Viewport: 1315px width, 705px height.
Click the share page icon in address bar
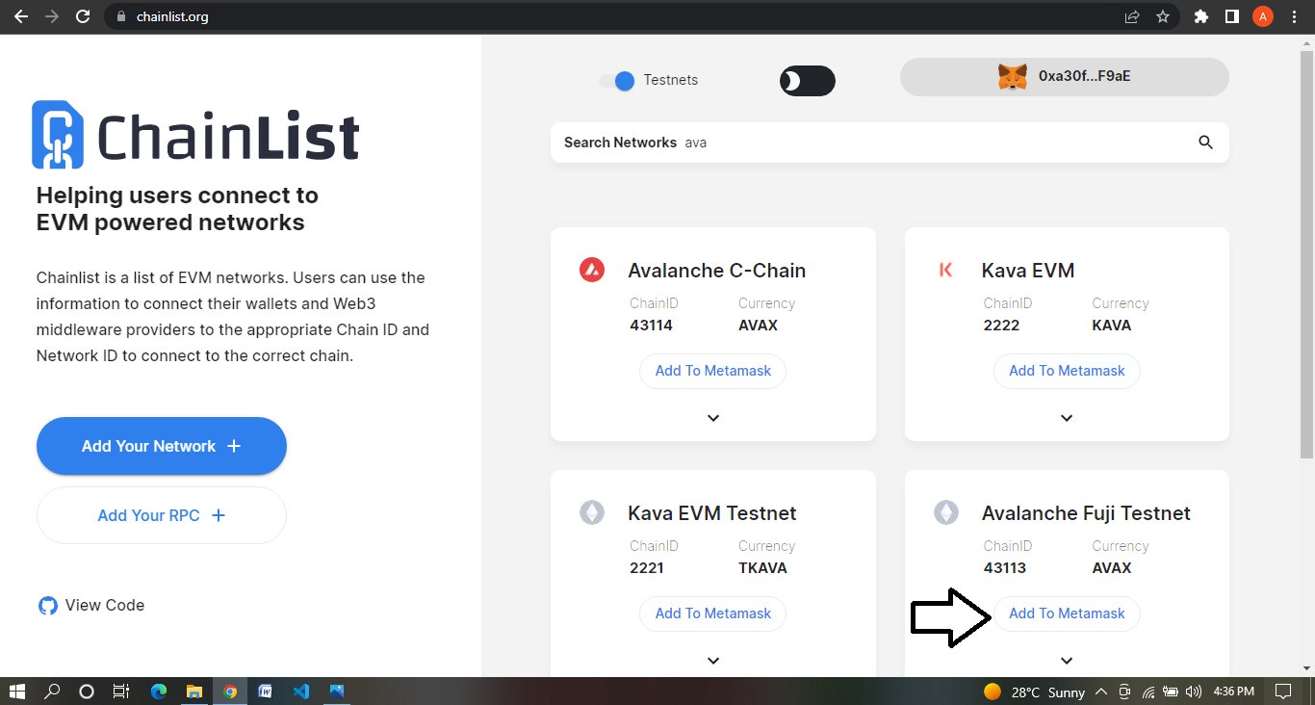[1133, 16]
